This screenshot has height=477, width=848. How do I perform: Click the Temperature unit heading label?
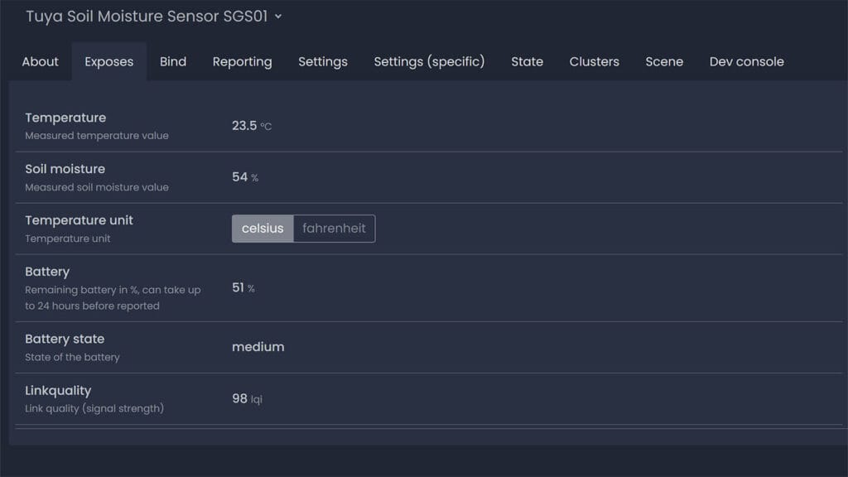coord(79,220)
